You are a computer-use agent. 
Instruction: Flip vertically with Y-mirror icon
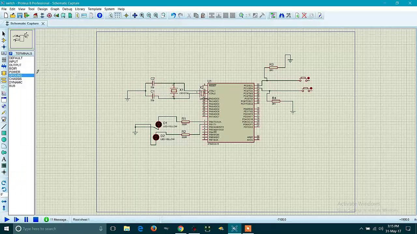4,208
